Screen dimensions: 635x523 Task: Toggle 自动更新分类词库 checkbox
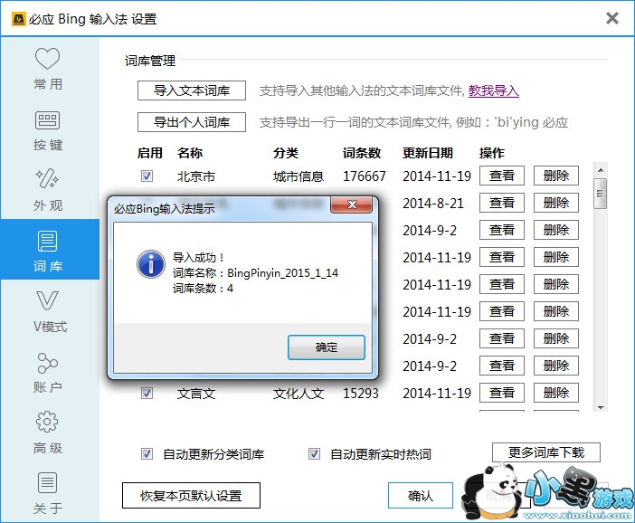(x=147, y=454)
